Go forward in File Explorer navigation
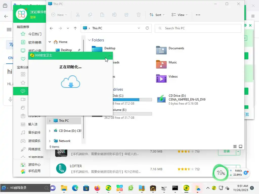This screenshot has height=194, width=259. pyautogui.click(x=60, y=28)
